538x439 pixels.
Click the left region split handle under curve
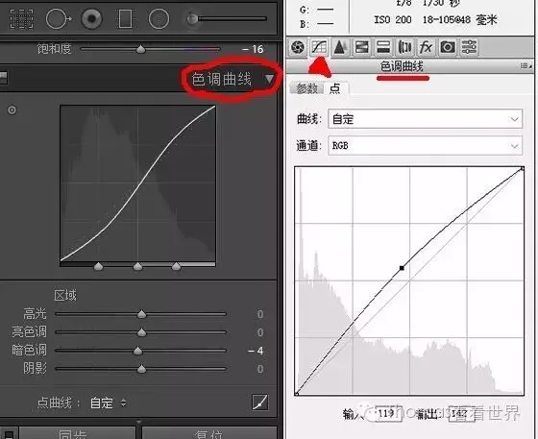point(98,266)
